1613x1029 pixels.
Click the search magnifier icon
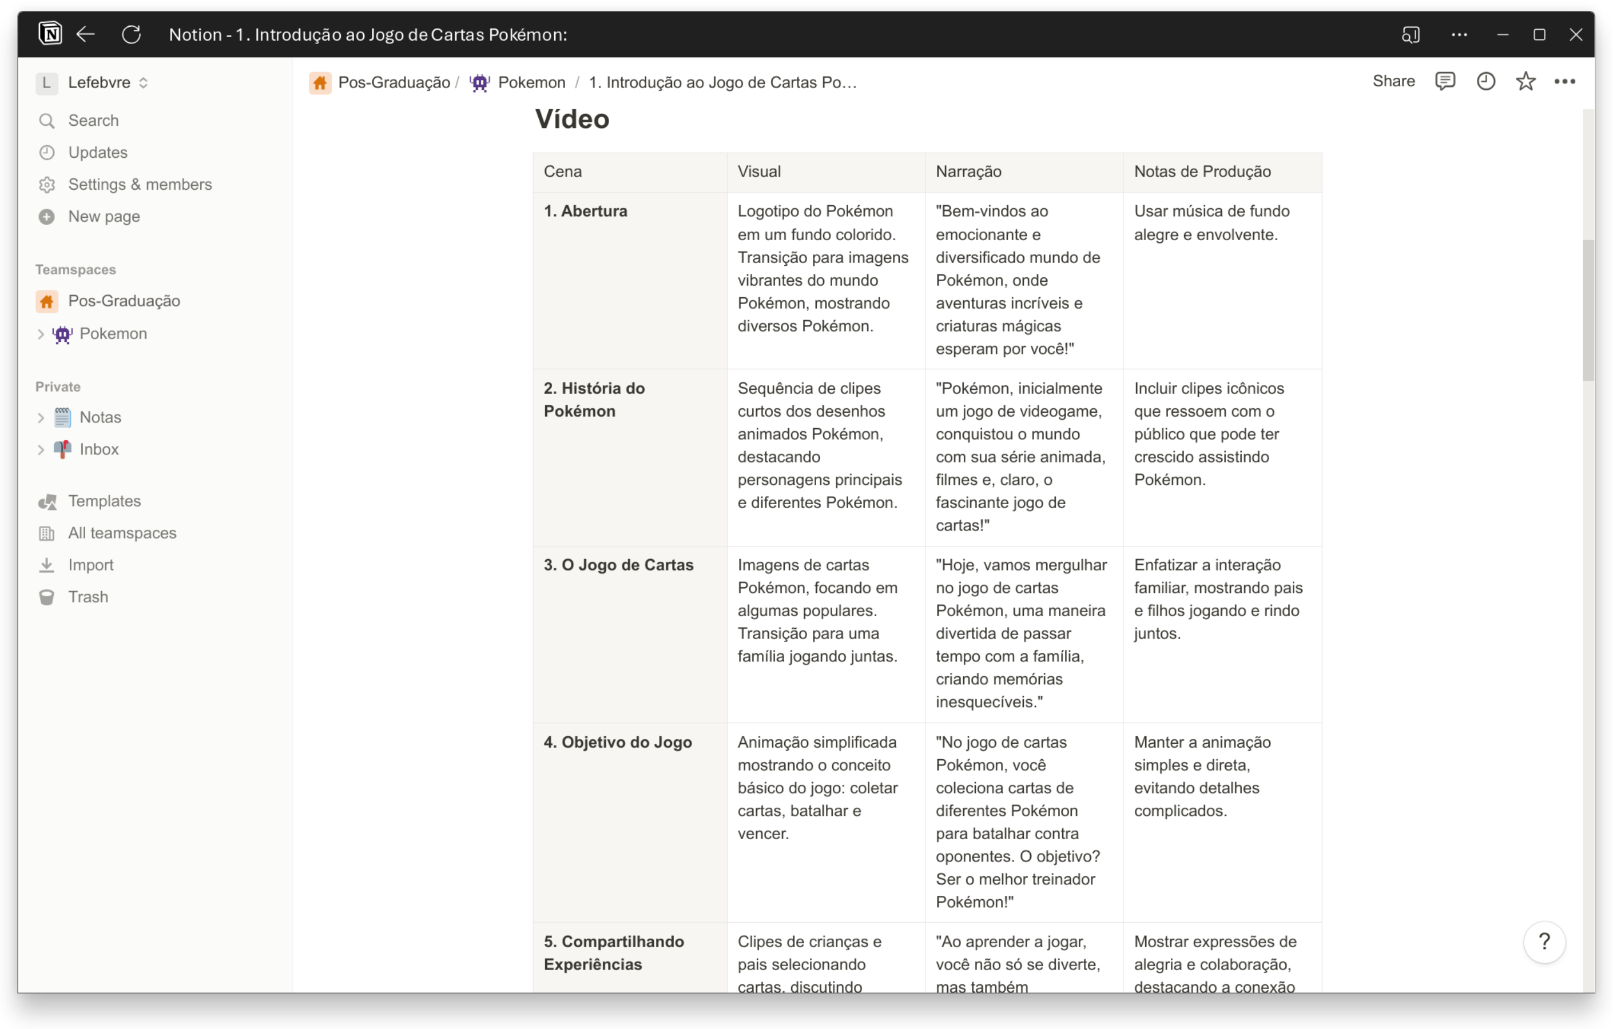pos(47,121)
